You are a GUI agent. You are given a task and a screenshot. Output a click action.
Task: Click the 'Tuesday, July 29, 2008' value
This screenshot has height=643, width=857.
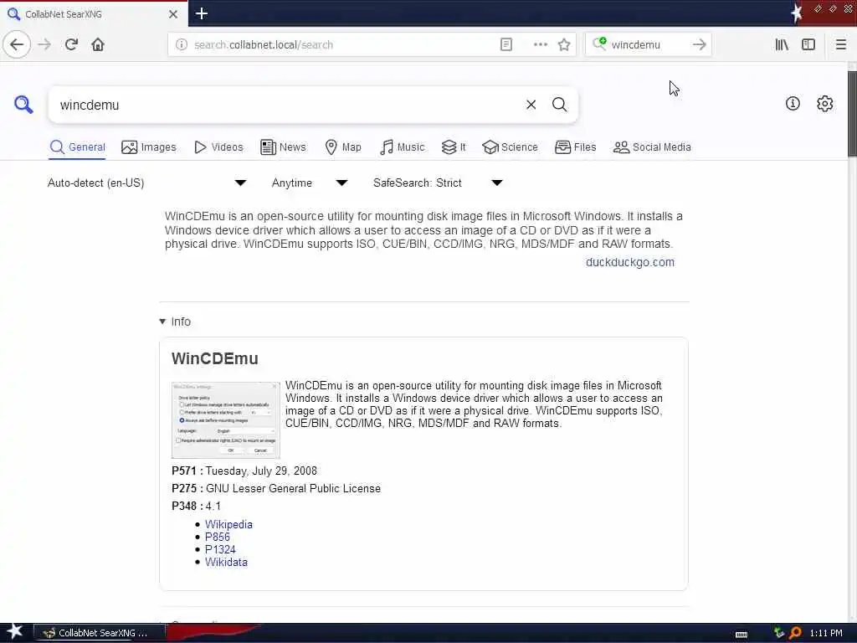(x=261, y=471)
